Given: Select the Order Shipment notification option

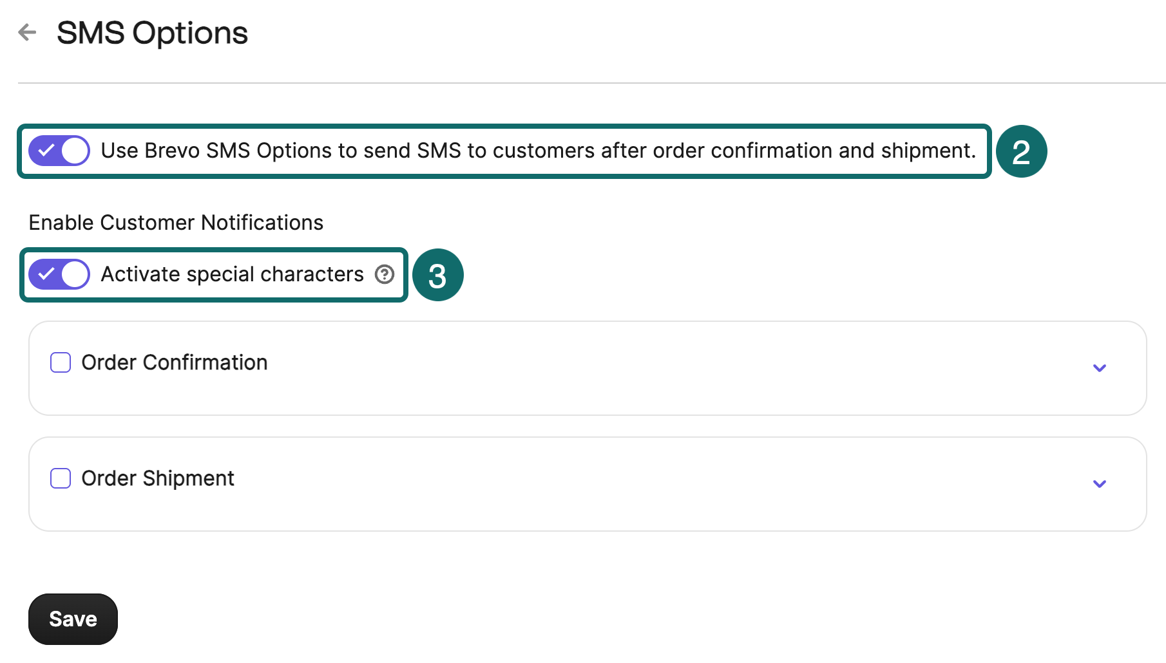Looking at the screenshot, I should pyautogui.click(x=59, y=478).
